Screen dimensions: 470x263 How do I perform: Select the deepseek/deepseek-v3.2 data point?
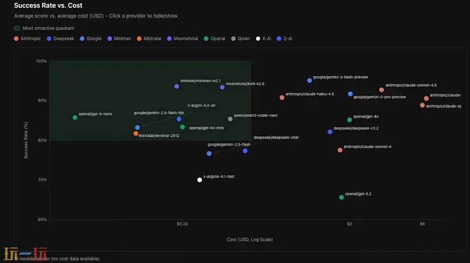[x=330, y=131]
